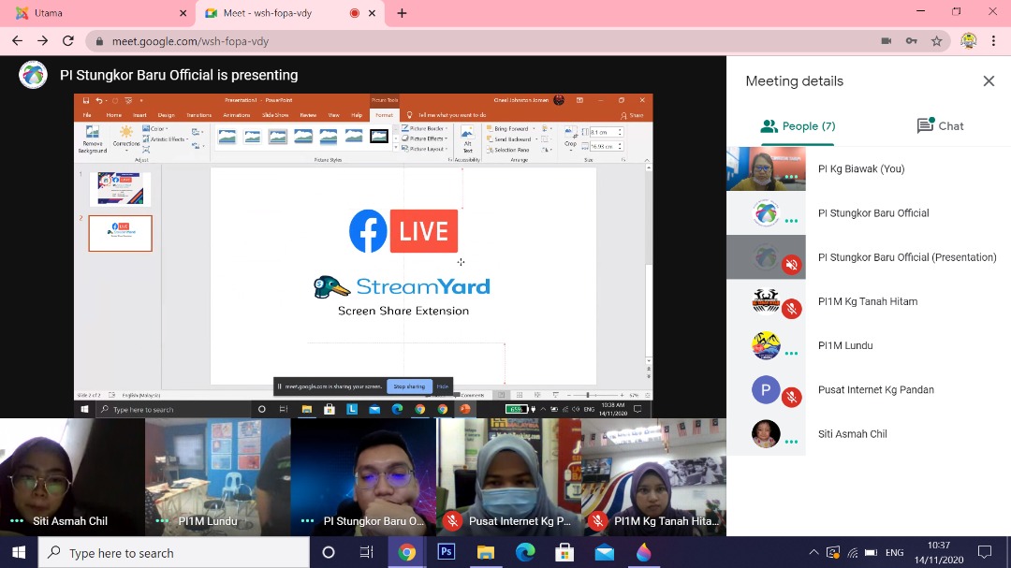
Task: Switch to the Chat tab
Action: click(x=940, y=126)
